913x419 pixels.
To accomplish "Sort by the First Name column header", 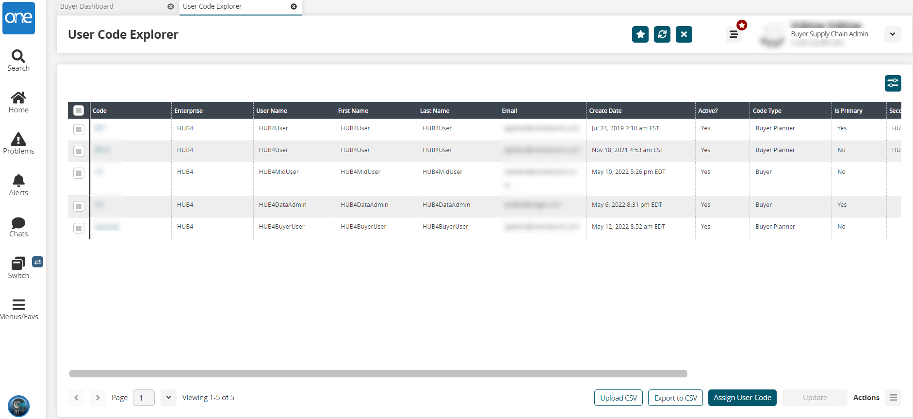I will (376, 110).
